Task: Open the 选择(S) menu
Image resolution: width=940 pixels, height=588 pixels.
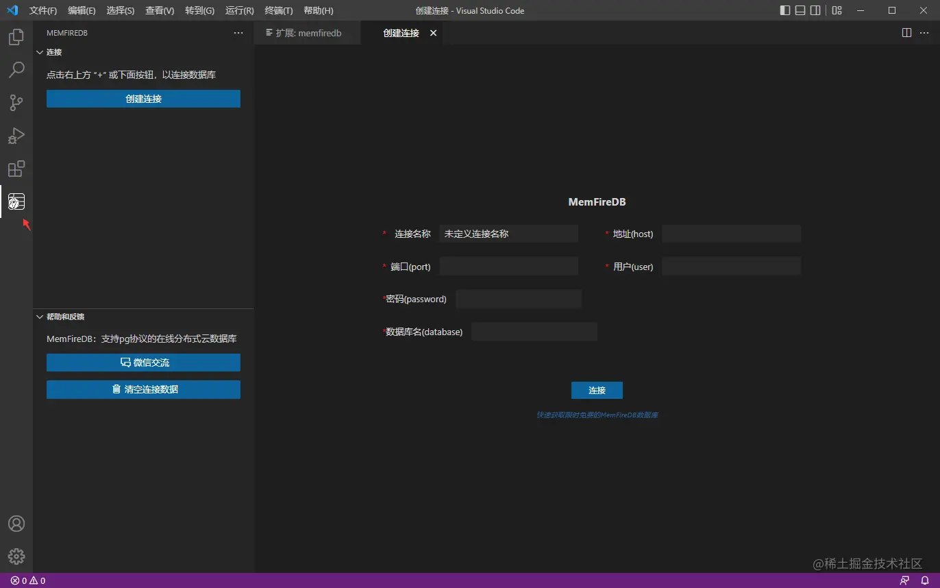Action: (x=121, y=11)
